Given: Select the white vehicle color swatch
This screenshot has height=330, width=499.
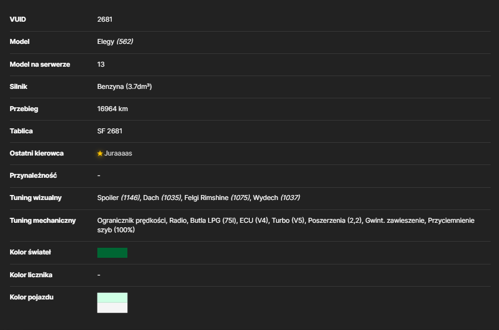Looking at the screenshot, I should click(x=112, y=308).
